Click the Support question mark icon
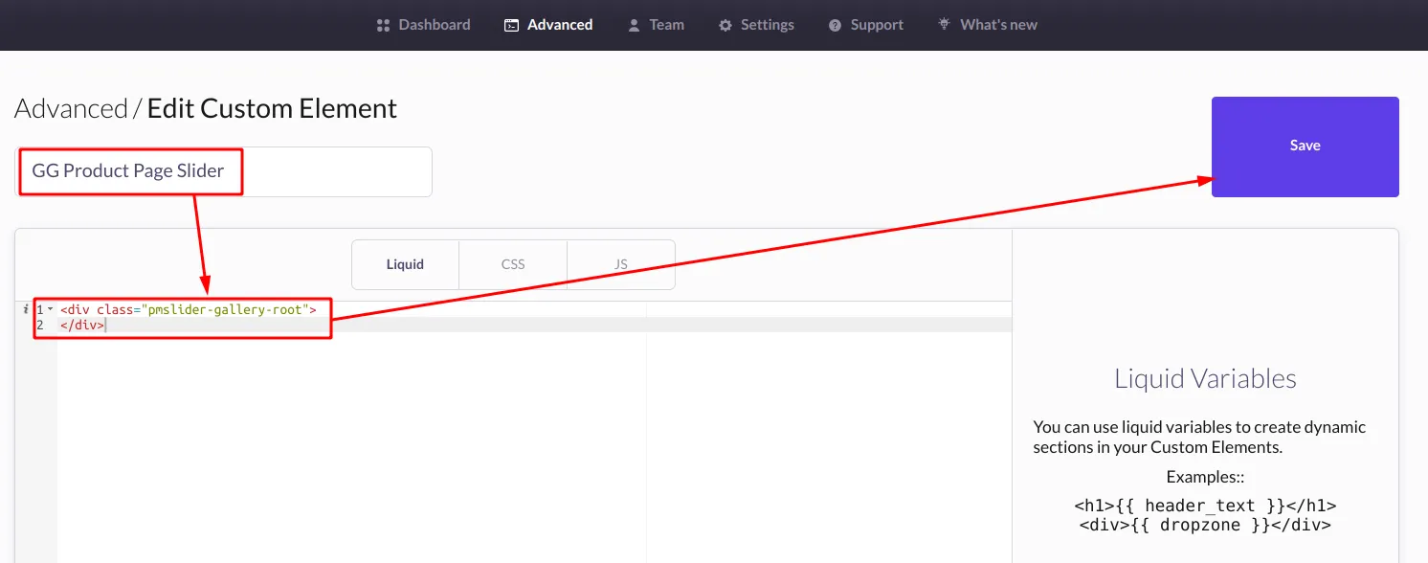 836,24
